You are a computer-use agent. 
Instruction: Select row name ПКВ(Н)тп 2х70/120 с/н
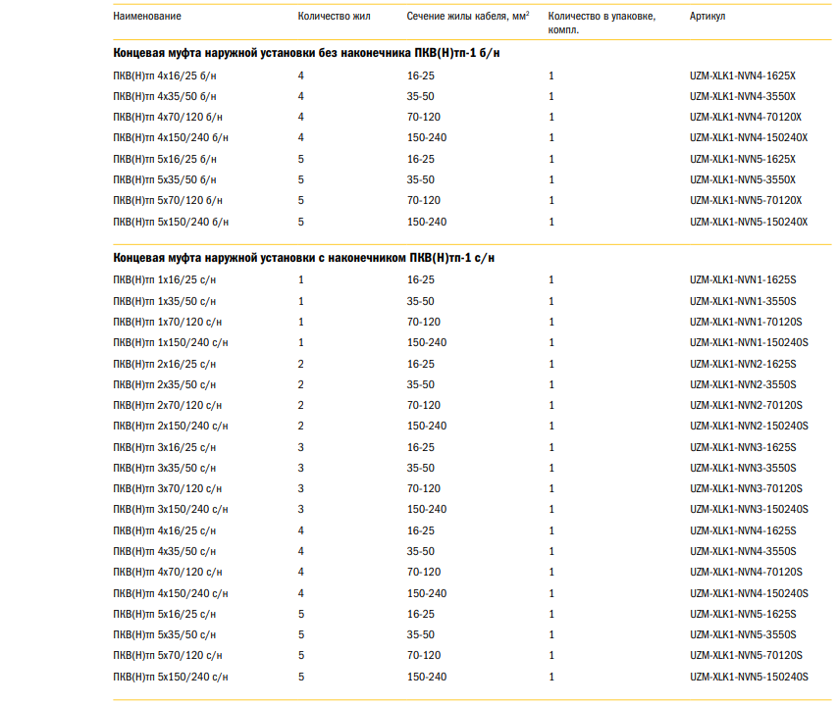pos(167,405)
